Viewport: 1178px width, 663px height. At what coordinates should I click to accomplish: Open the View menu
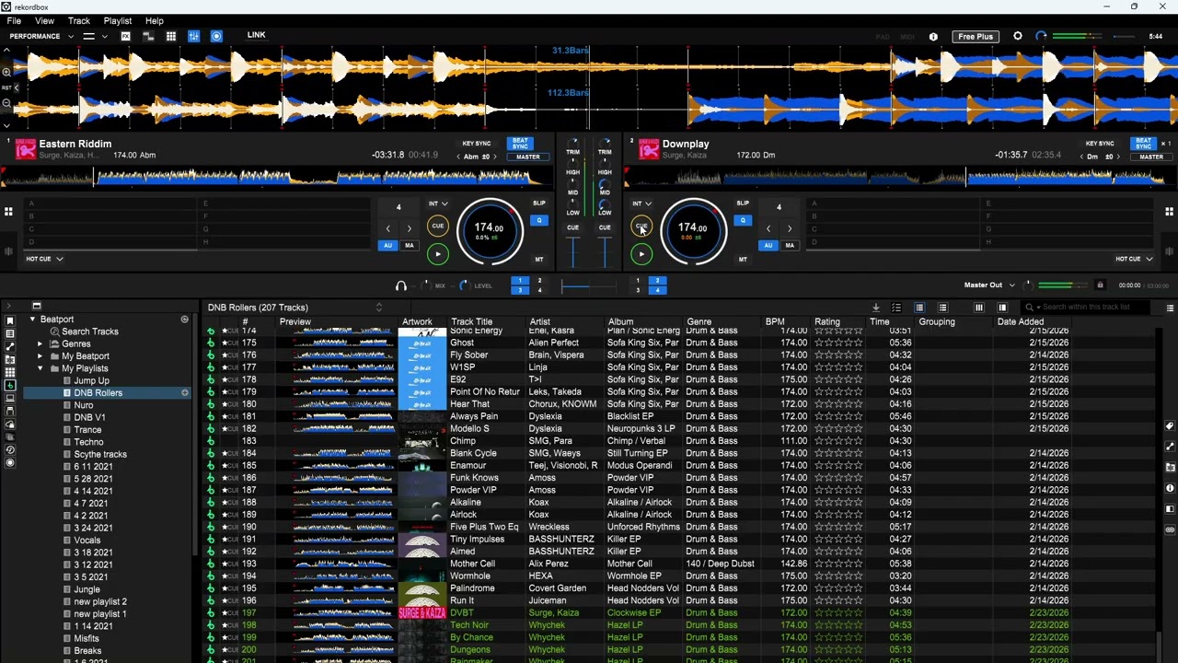click(x=44, y=20)
